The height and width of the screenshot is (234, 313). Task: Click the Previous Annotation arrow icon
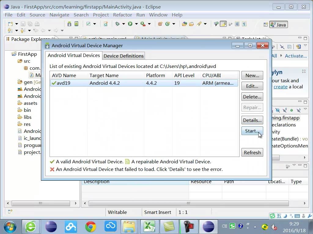(x=23, y=30)
